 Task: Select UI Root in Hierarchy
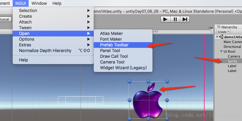pyautogui.click(x=229, y=51)
